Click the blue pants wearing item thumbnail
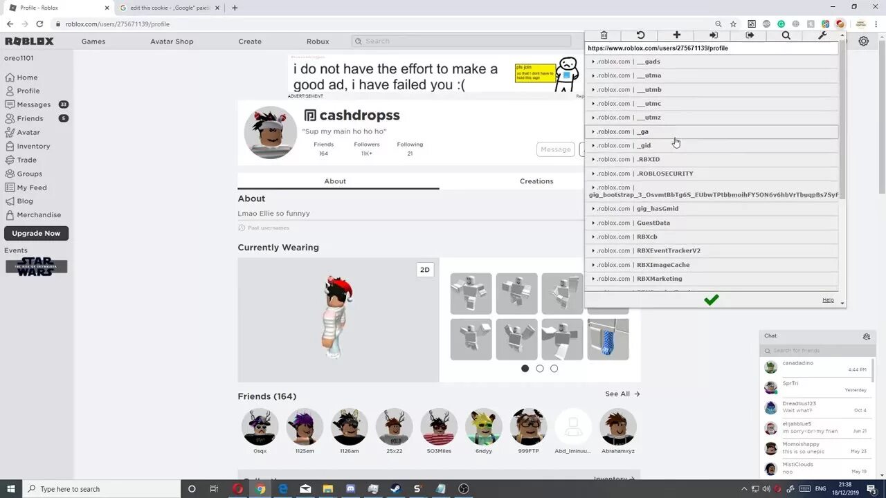Image resolution: width=886 pixels, height=498 pixels. pyautogui.click(x=608, y=340)
